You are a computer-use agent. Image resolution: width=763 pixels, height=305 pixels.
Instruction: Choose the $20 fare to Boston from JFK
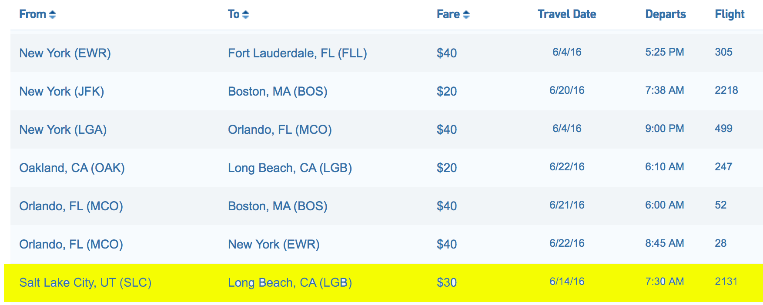[x=446, y=91]
